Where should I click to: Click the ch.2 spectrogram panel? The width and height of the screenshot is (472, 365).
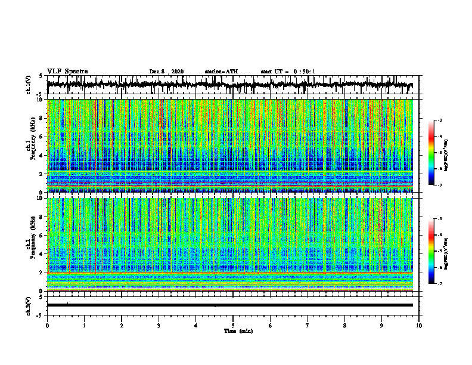[230, 245]
